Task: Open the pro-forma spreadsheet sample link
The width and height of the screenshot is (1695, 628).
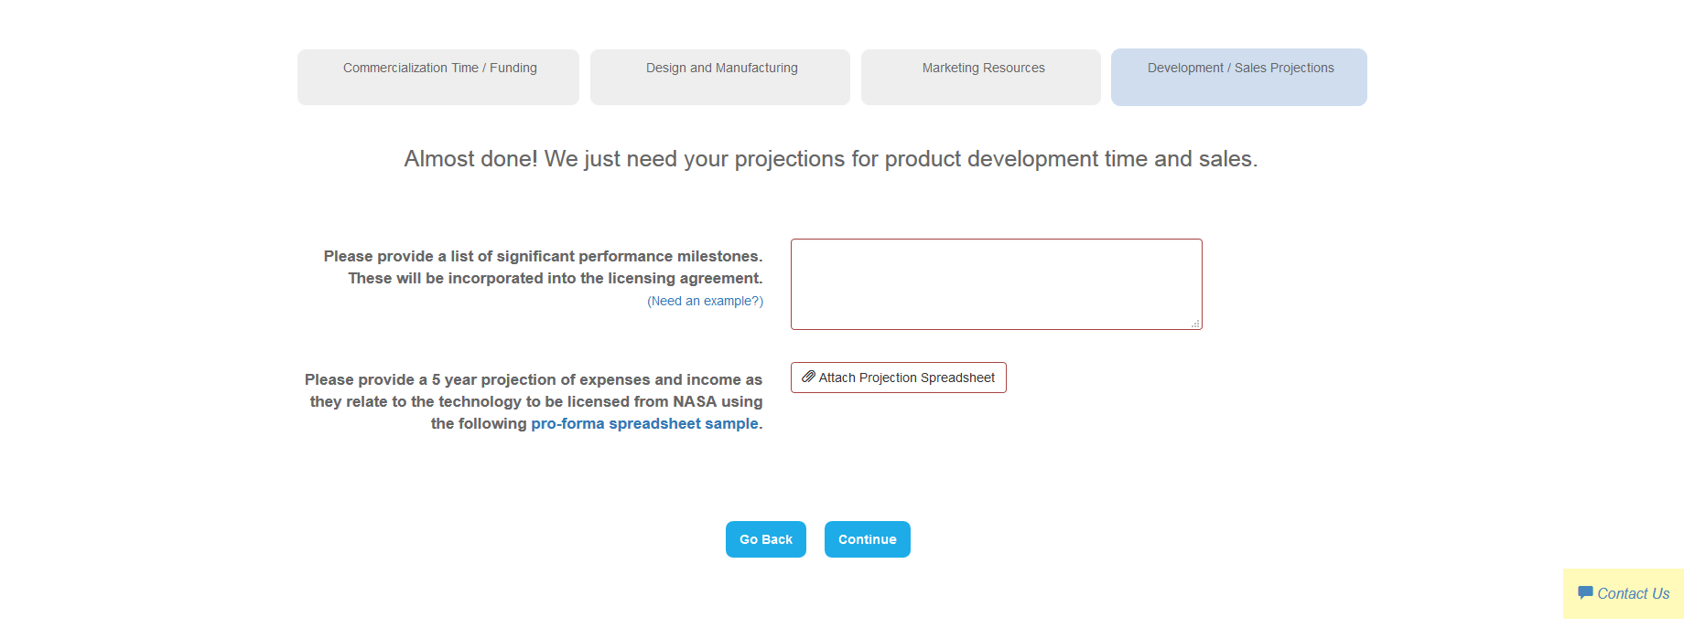Action: [x=644, y=423]
